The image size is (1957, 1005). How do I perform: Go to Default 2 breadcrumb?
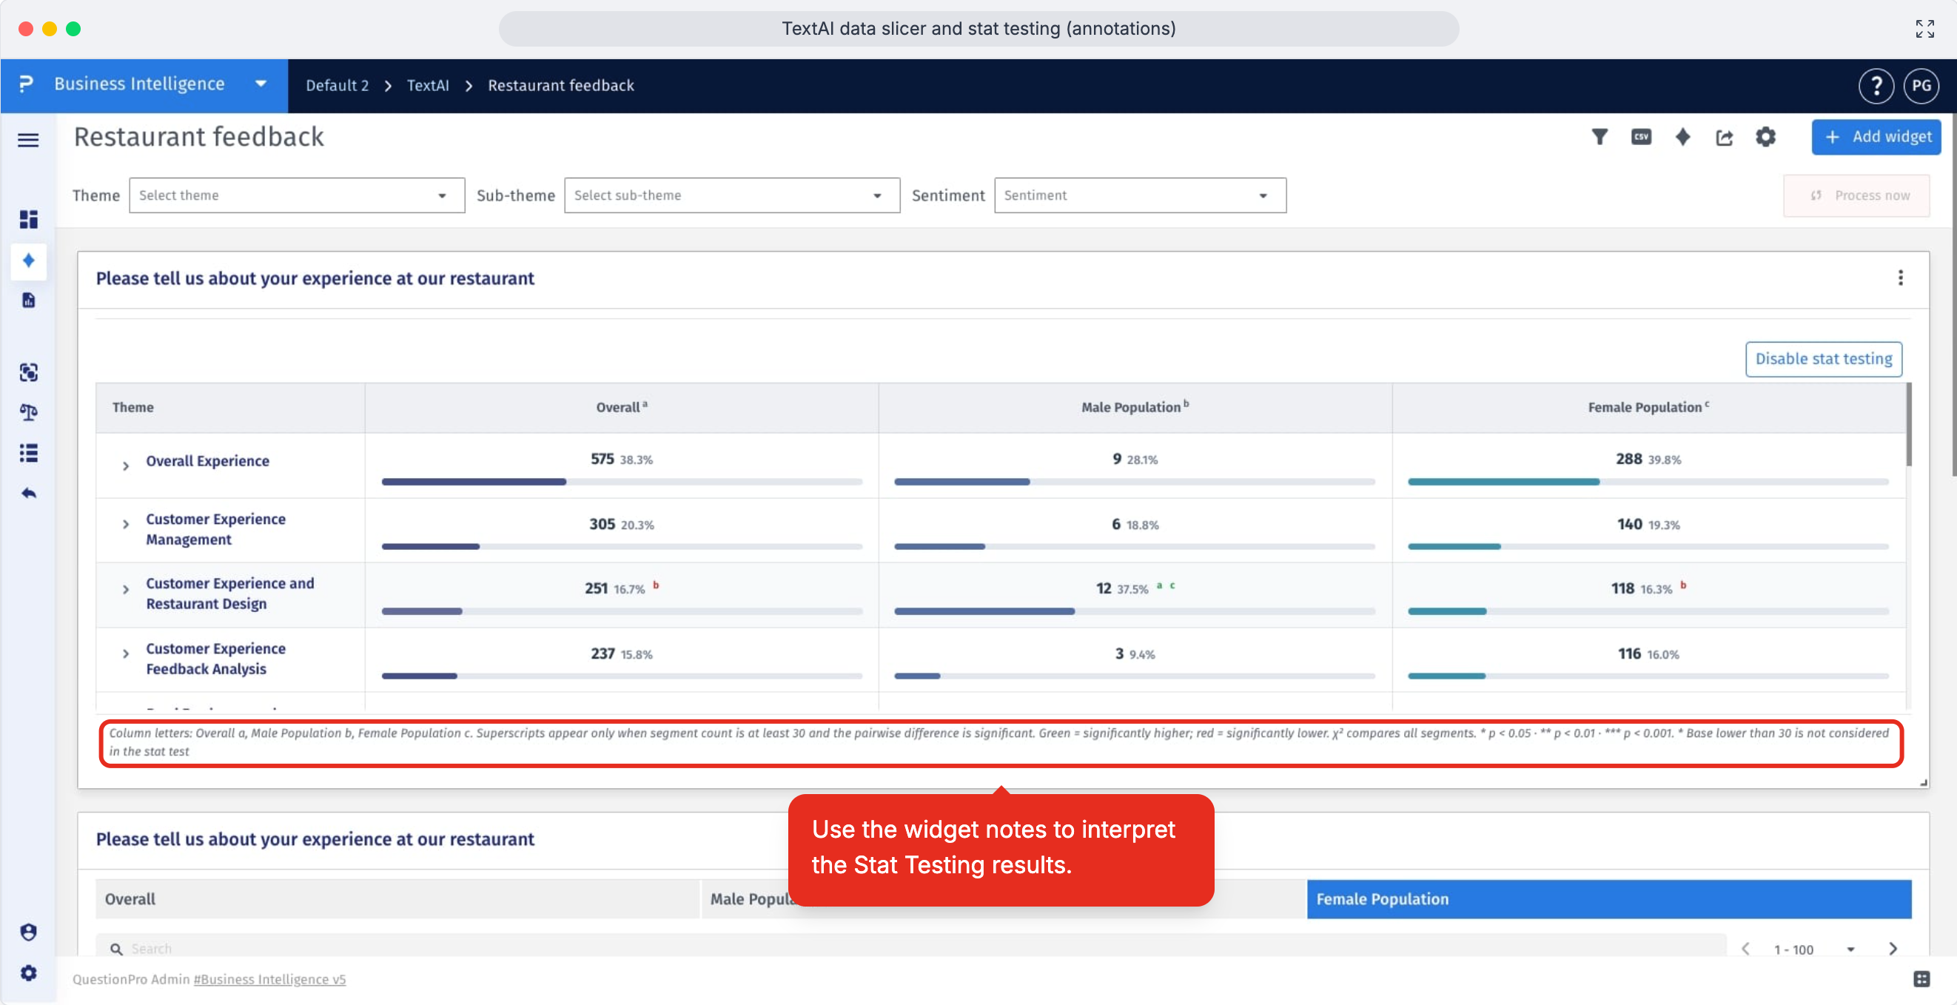pos(337,86)
